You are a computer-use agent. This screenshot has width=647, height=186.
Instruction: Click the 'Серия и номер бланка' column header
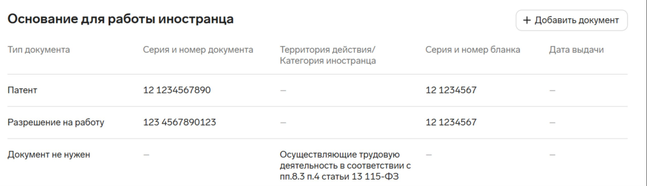coord(473,50)
